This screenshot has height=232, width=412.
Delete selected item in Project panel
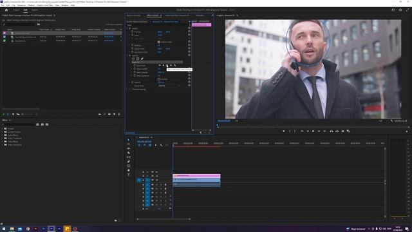pos(119,114)
